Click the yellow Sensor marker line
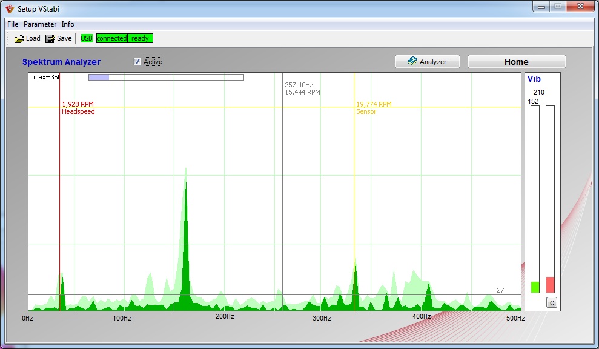 point(354,191)
